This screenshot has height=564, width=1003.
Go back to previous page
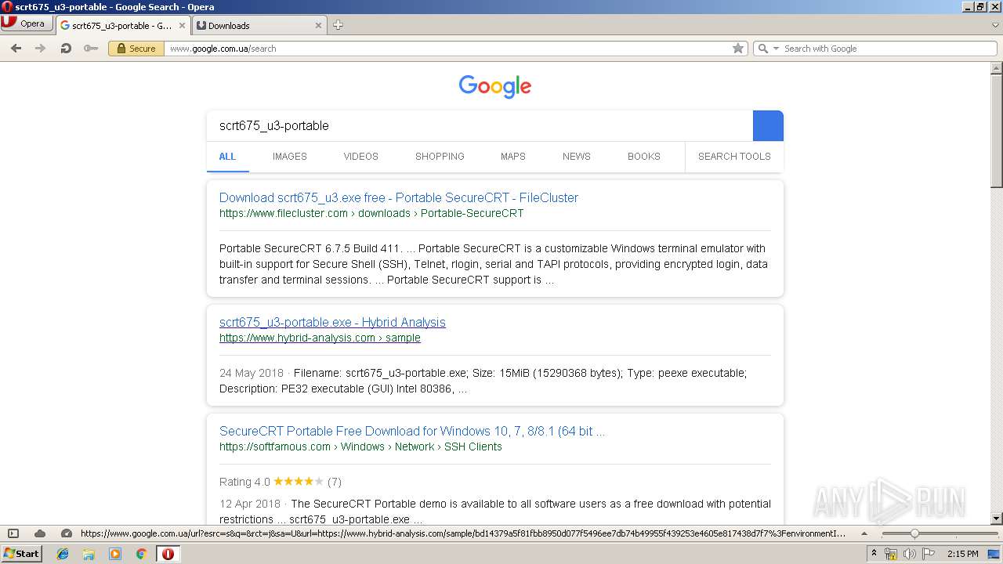tap(16, 49)
